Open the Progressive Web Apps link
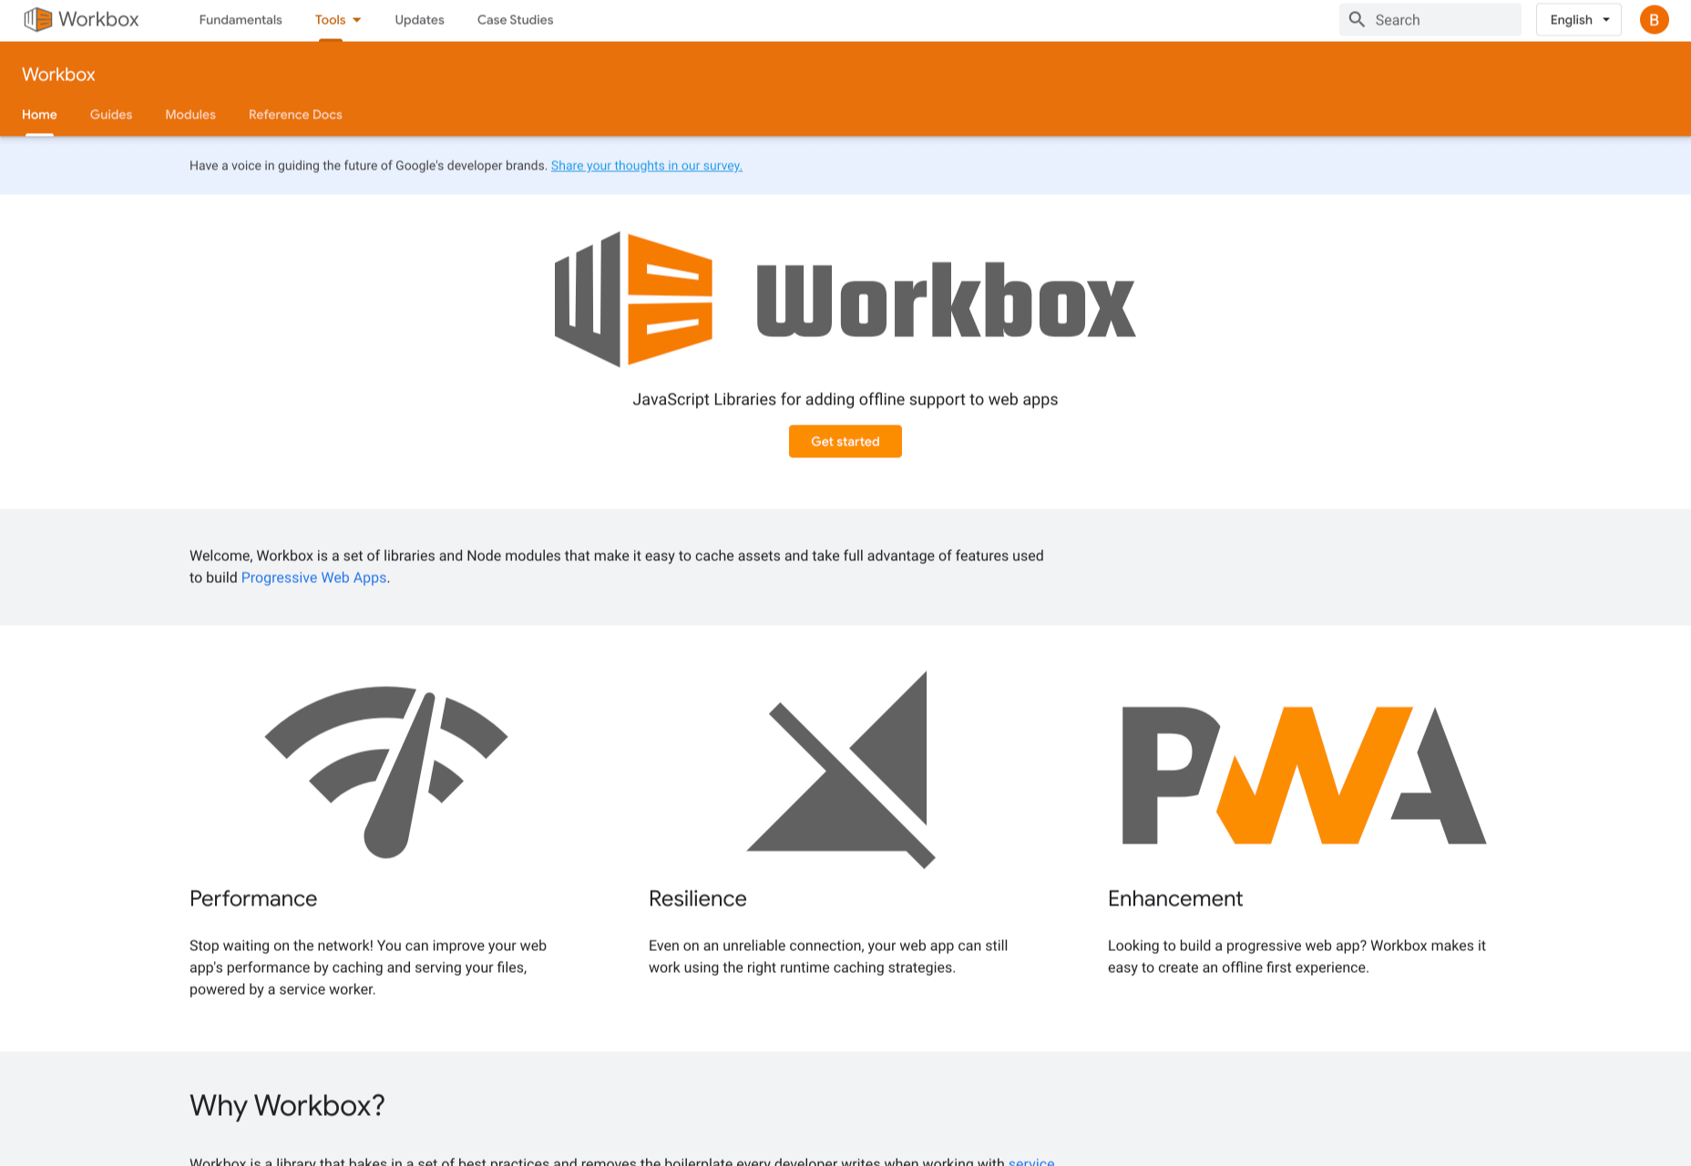 click(313, 578)
